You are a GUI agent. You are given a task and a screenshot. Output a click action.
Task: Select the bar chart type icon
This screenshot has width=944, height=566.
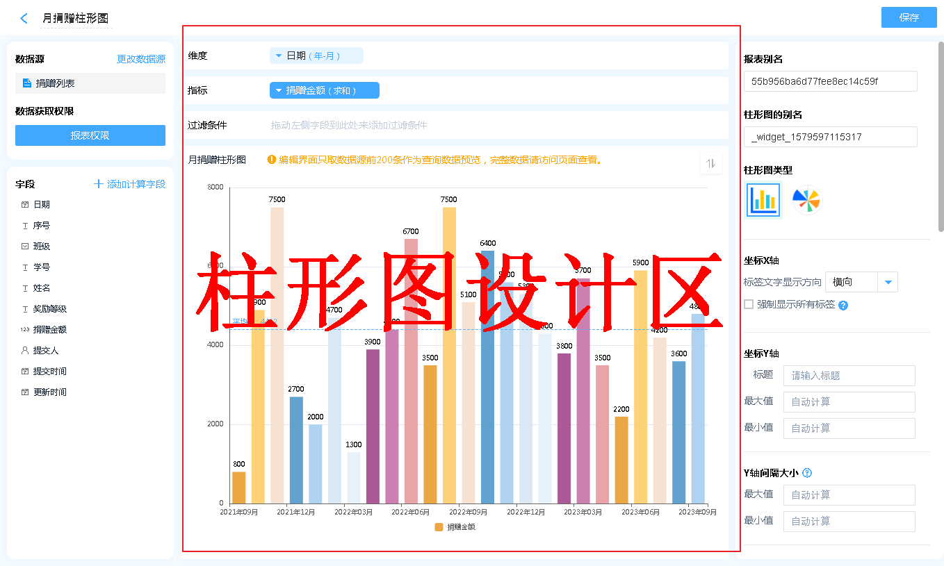pos(763,201)
